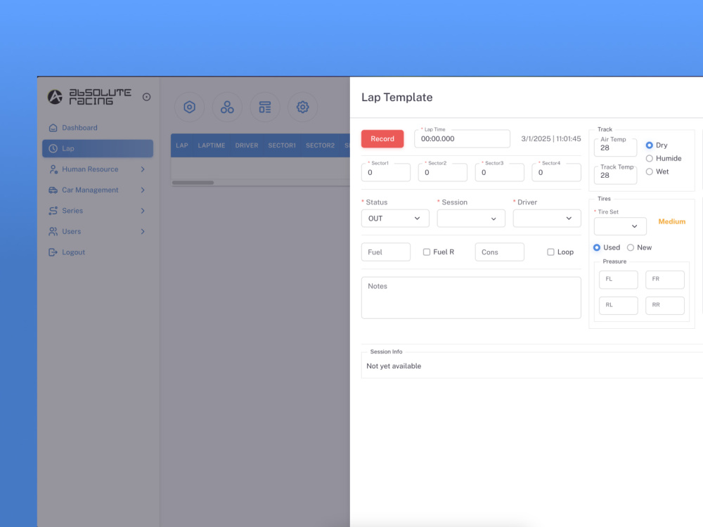The height and width of the screenshot is (527, 703).
Task: Click the red Record button
Action: click(x=382, y=139)
